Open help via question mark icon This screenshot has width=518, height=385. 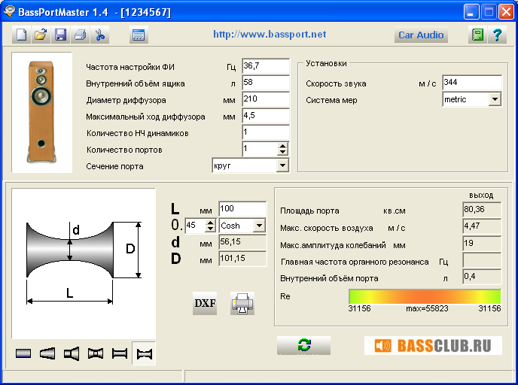point(497,35)
